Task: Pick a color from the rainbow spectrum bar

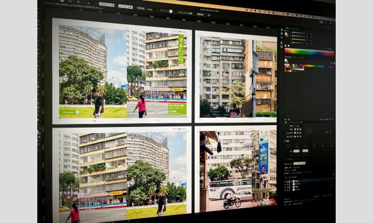Action: tap(309, 53)
